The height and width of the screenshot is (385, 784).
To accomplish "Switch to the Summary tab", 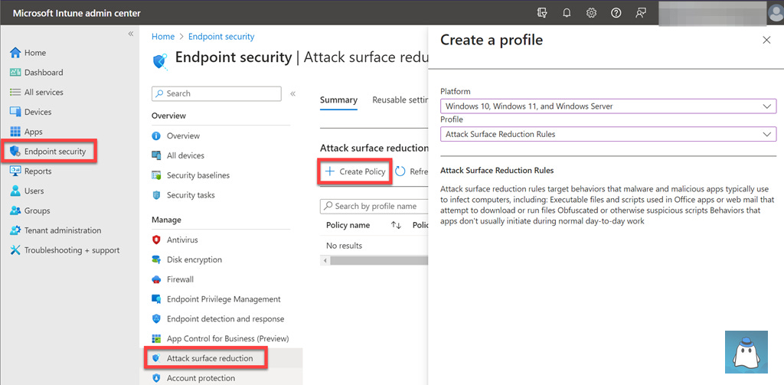I will 338,100.
